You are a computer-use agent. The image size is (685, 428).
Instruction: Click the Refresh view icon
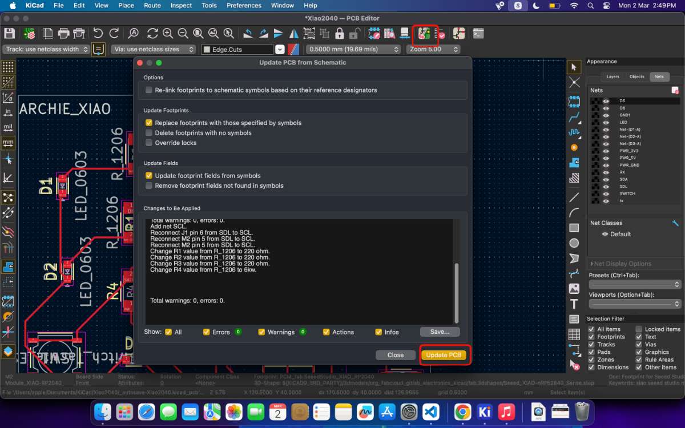(x=152, y=34)
